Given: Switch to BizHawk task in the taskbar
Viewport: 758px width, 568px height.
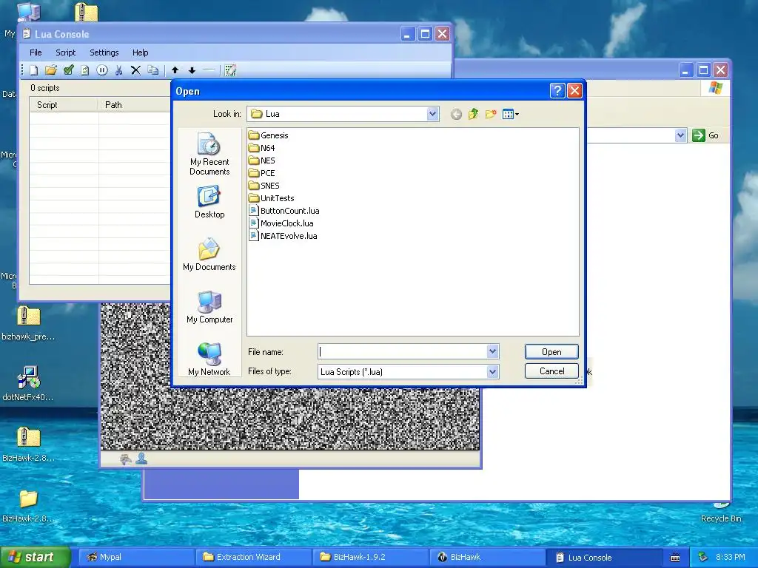Looking at the screenshot, I should click(x=488, y=557).
